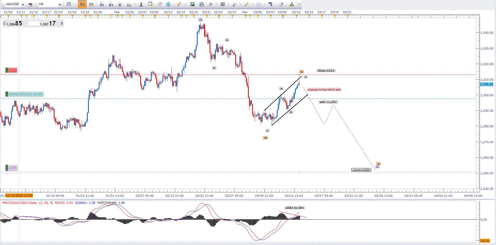Click the Stop order label on chart

tap(12, 70)
